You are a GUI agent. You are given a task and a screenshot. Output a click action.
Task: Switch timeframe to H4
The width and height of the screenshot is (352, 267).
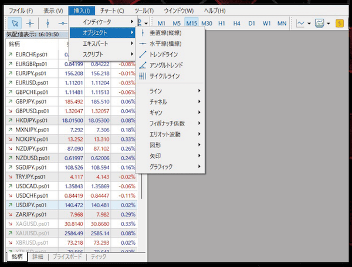pos(236,23)
